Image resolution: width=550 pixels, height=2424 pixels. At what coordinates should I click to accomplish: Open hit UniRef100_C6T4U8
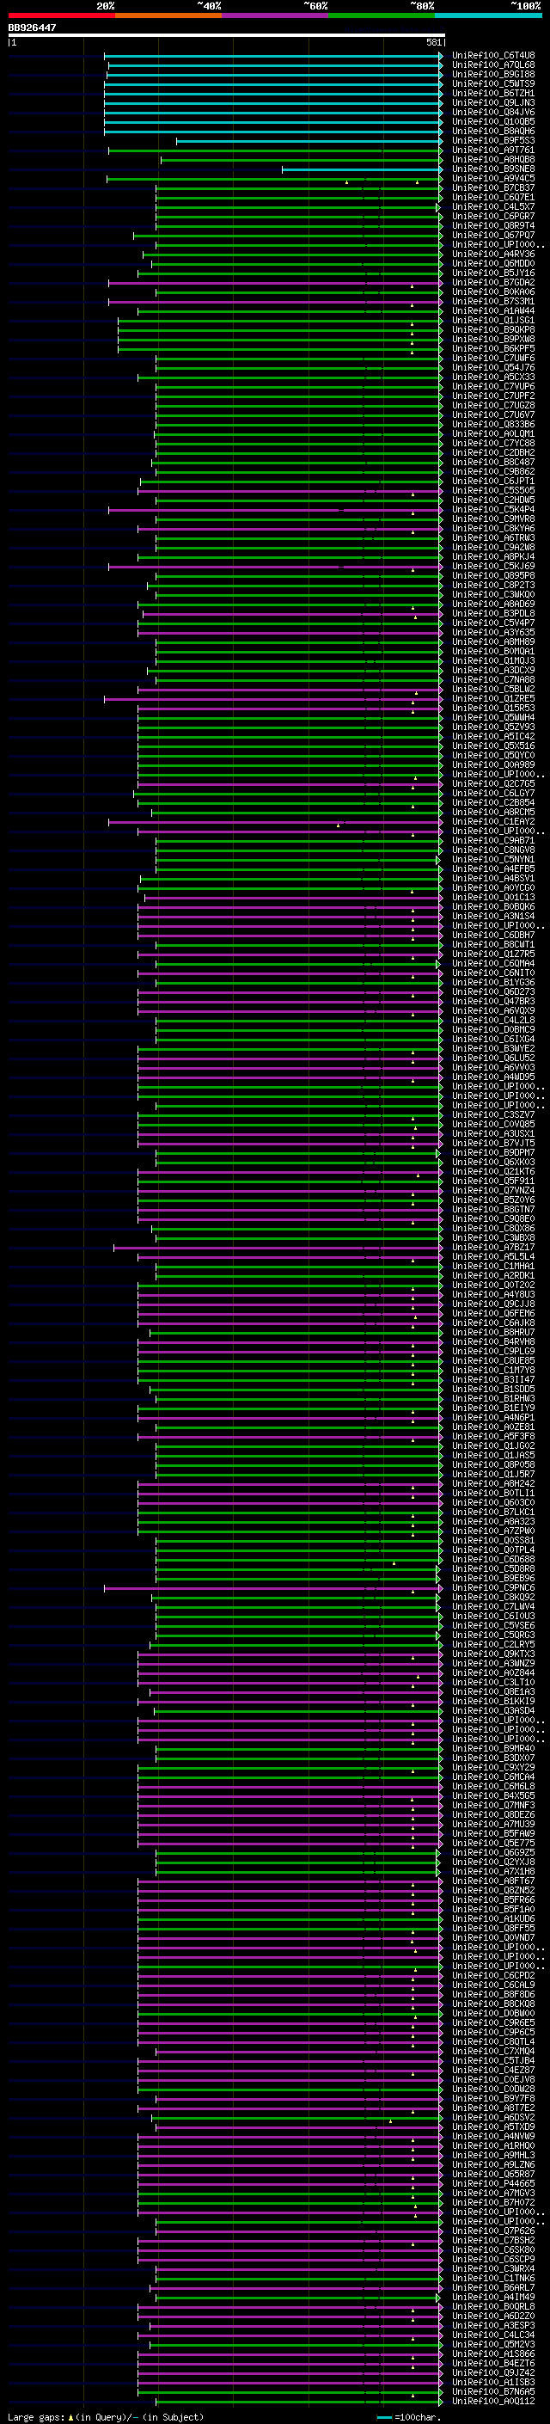click(x=493, y=56)
